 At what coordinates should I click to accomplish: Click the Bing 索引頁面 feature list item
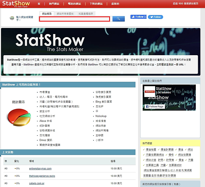[x=104, y=102]
